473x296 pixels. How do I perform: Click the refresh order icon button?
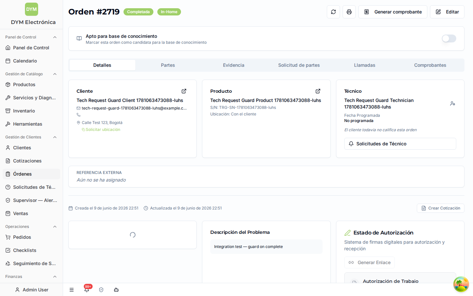(333, 12)
